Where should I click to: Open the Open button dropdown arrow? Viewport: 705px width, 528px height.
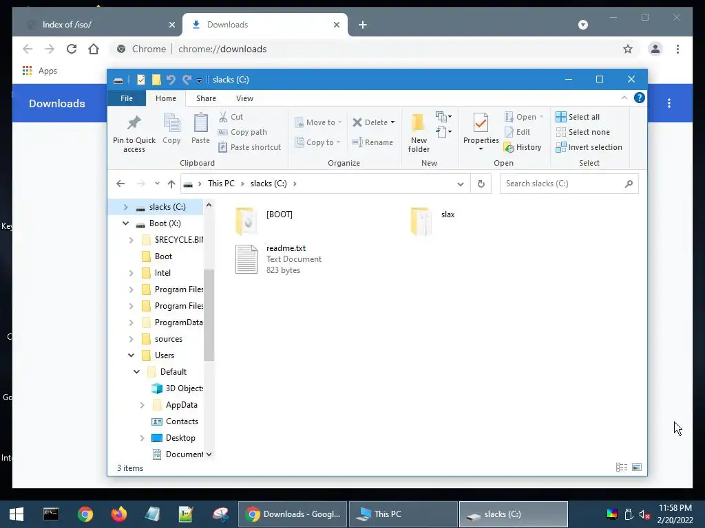(x=541, y=117)
